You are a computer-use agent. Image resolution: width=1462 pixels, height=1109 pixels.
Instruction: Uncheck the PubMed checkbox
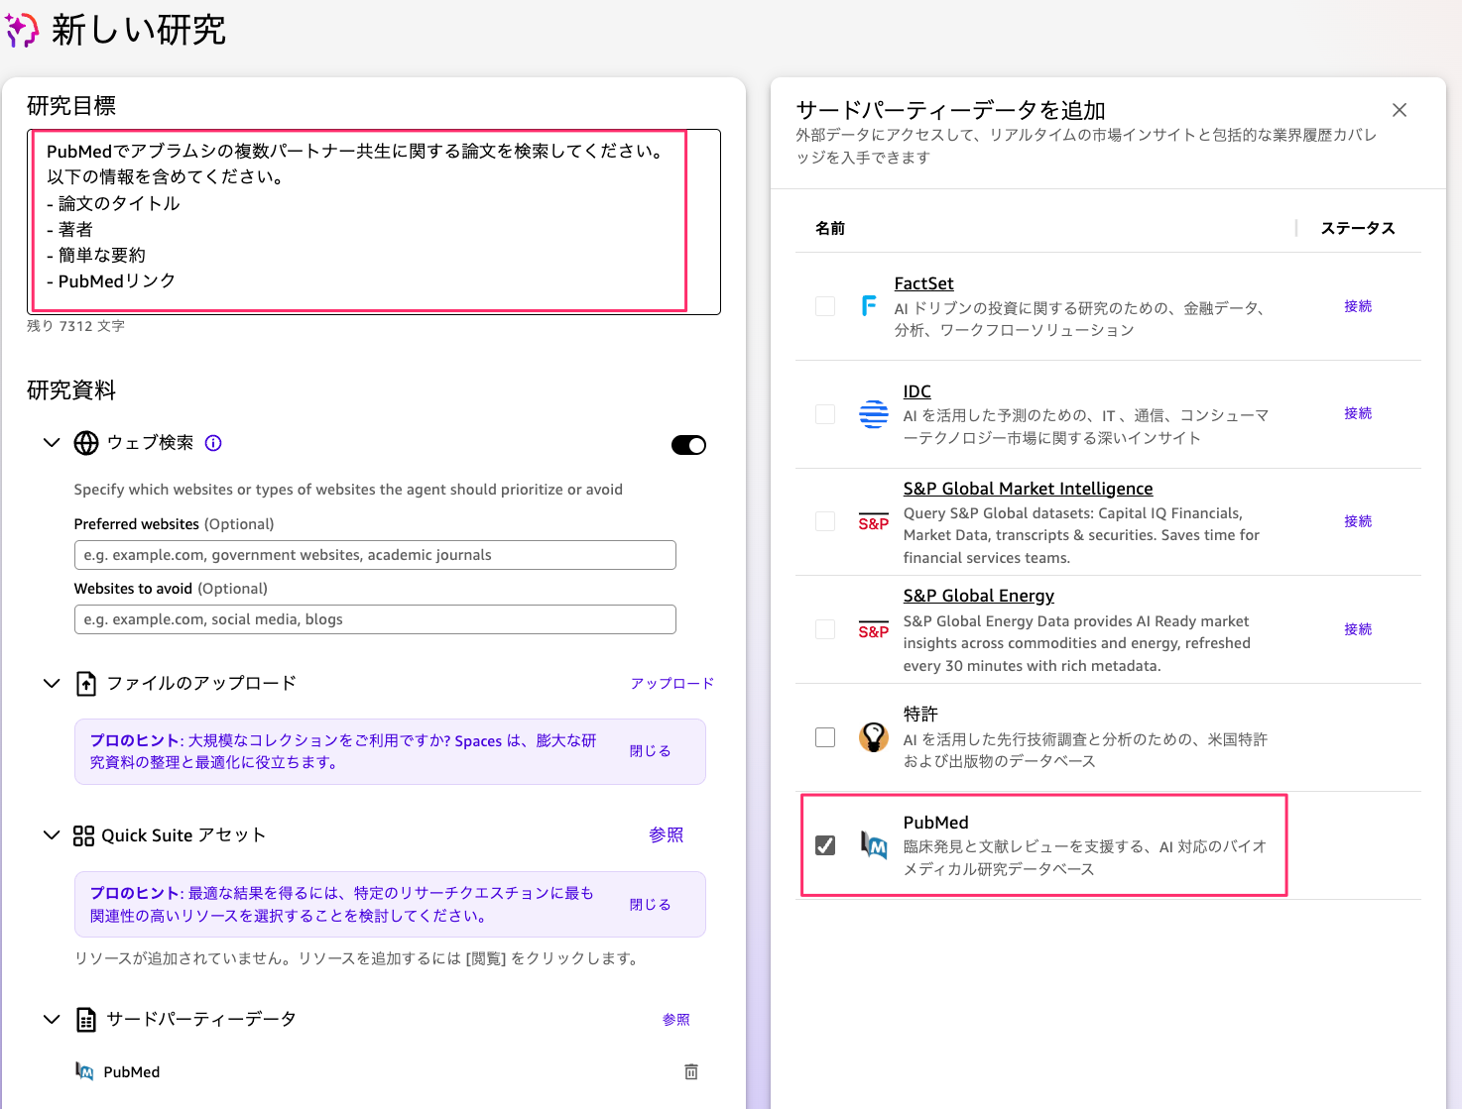[825, 845]
